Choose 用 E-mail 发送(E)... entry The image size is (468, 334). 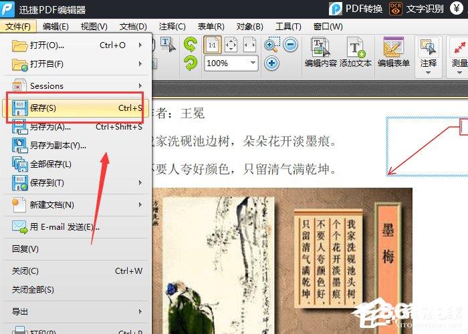76,227
